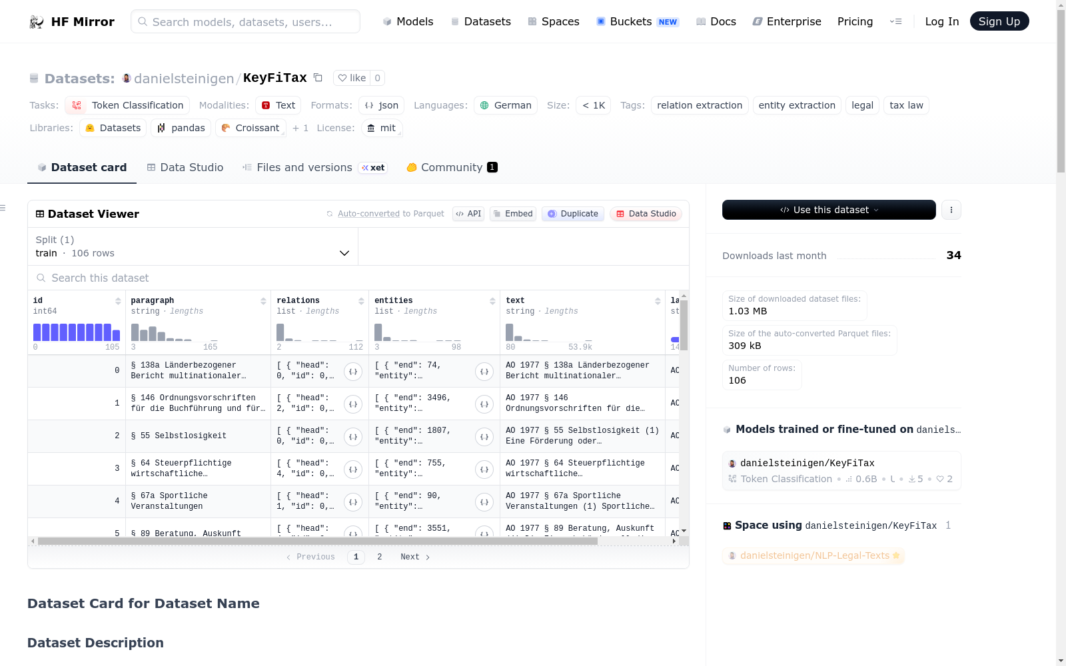
Task: Sort the text column
Action: pos(658,301)
